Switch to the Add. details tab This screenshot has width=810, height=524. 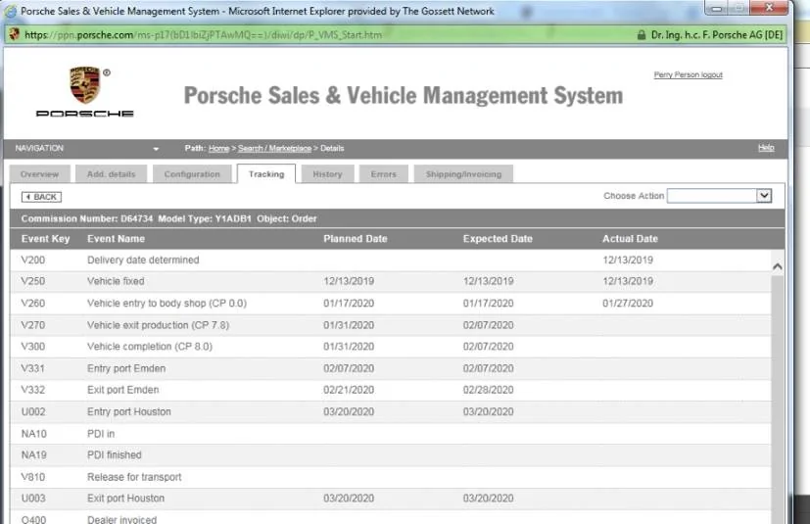[111, 174]
